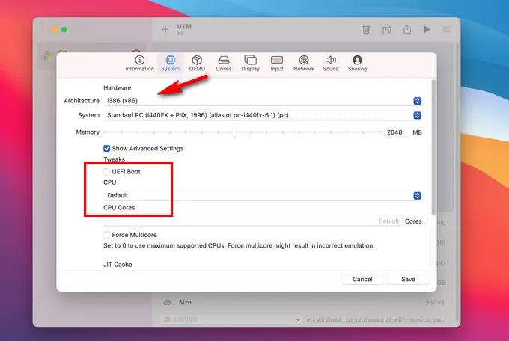Click the Windows XP ISO file name
The width and height of the screenshot is (509, 341).
(376, 319)
